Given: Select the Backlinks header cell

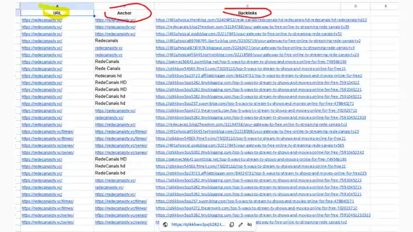Looking at the screenshot, I should pos(247,13).
